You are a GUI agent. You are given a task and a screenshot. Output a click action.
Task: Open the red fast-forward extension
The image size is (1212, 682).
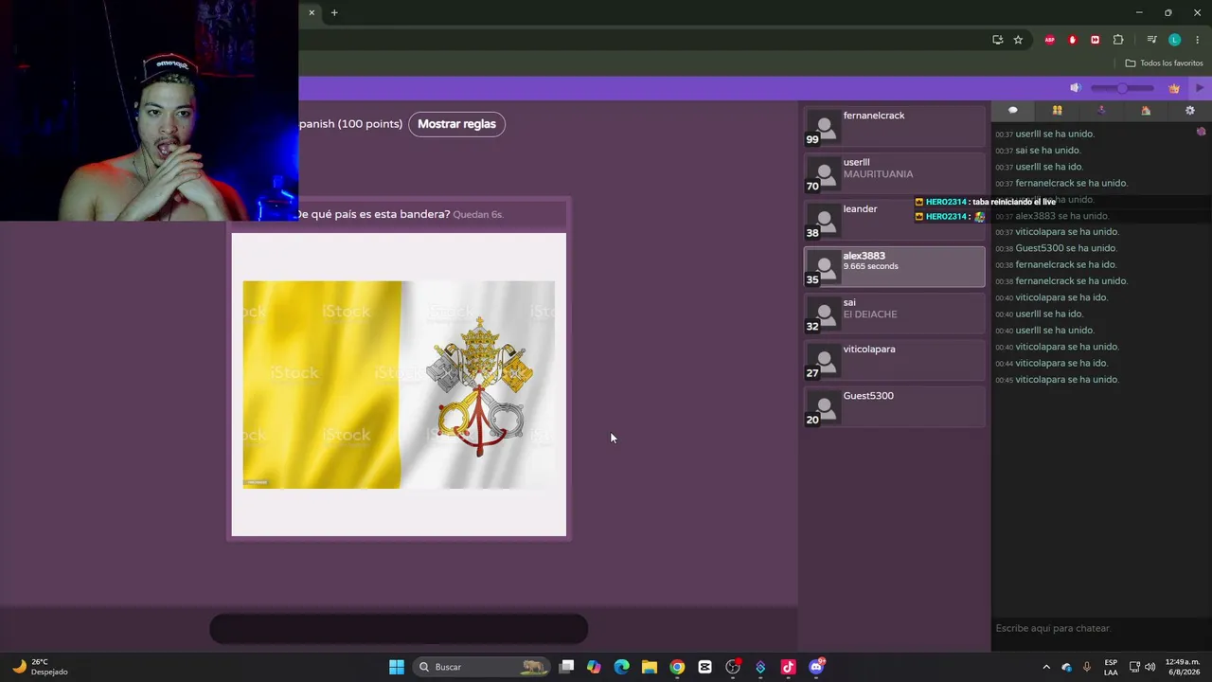(x=1096, y=40)
